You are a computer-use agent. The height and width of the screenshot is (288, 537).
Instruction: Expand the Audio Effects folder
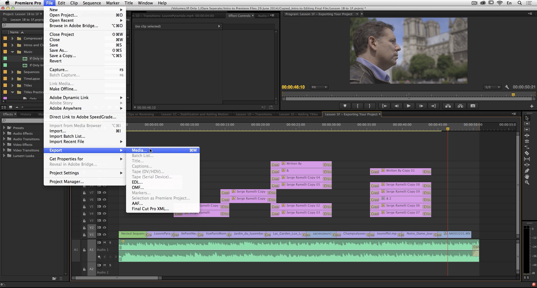(4, 133)
